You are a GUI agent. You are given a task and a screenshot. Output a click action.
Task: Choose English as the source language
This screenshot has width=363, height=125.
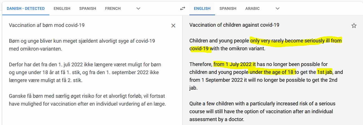[62, 8]
